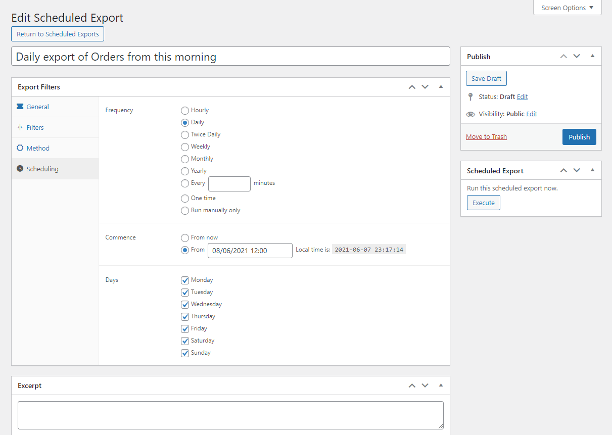612x435 pixels.
Task: Switch to the Filters tab
Action: click(x=55, y=127)
